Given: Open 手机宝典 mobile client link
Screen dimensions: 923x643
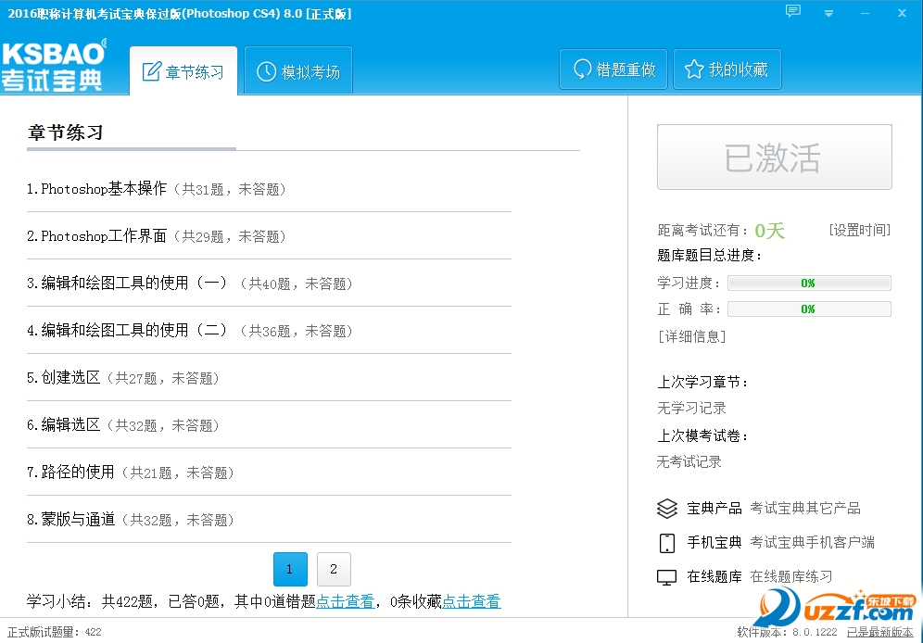Looking at the screenshot, I should [812, 542].
